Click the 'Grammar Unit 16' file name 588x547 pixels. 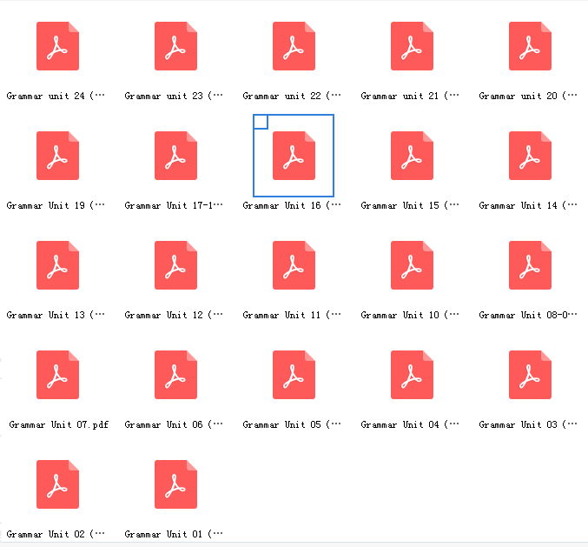292,206
